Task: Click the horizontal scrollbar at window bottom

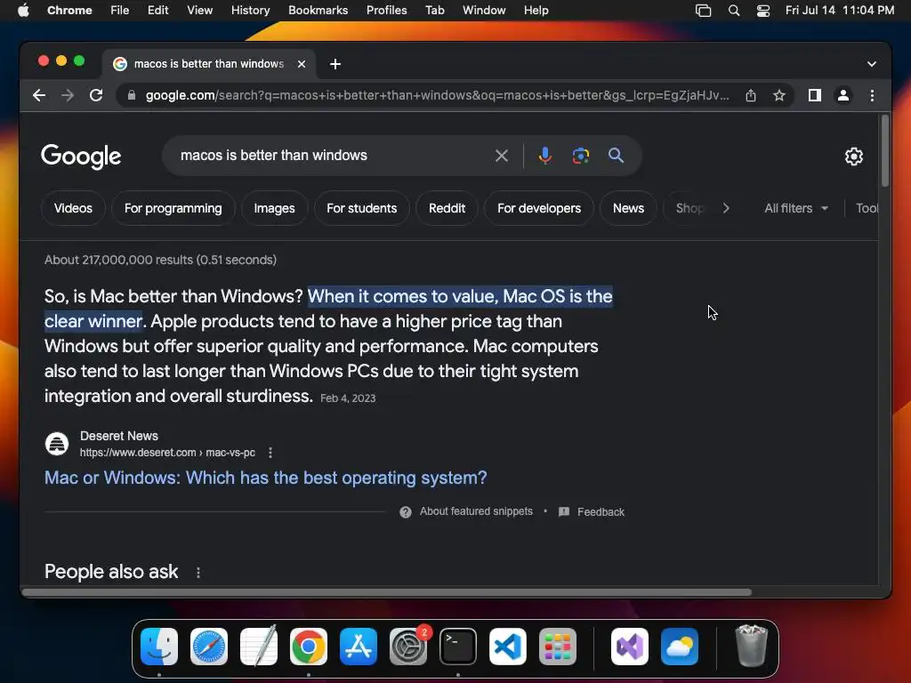Action: click(387, 592)
